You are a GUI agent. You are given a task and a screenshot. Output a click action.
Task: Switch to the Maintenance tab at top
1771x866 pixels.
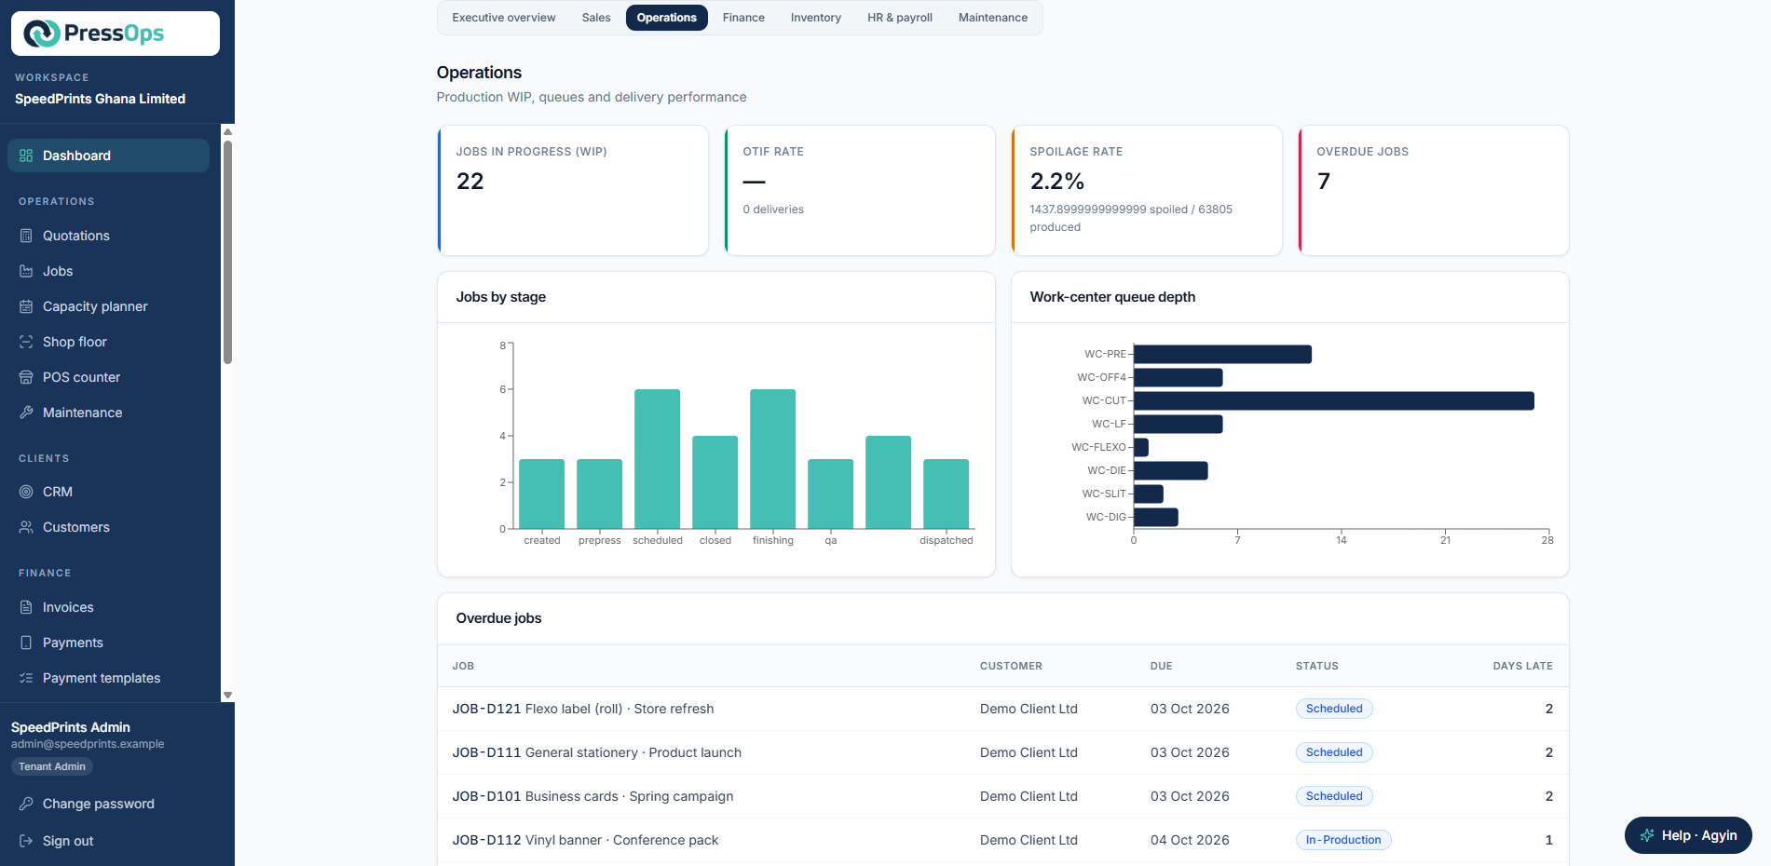tap(993, 18)
